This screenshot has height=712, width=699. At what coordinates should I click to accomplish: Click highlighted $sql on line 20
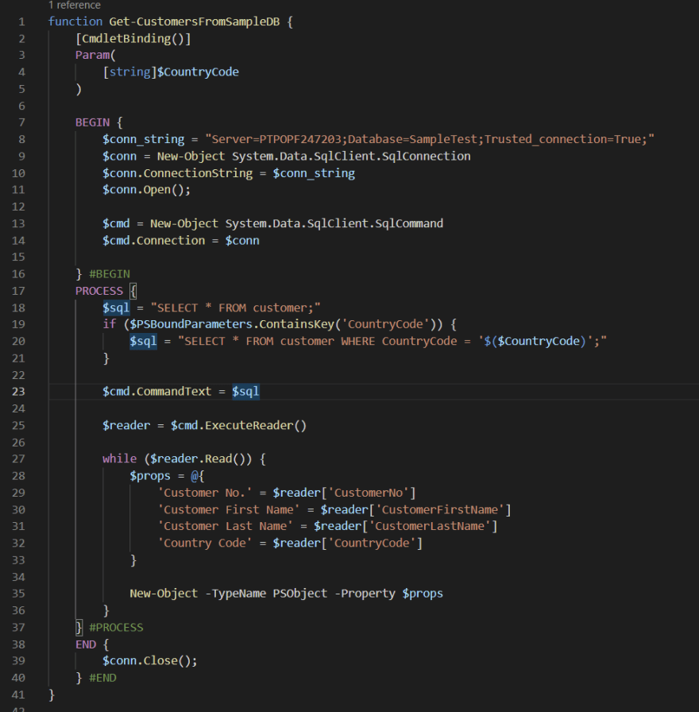coord(144,341)
